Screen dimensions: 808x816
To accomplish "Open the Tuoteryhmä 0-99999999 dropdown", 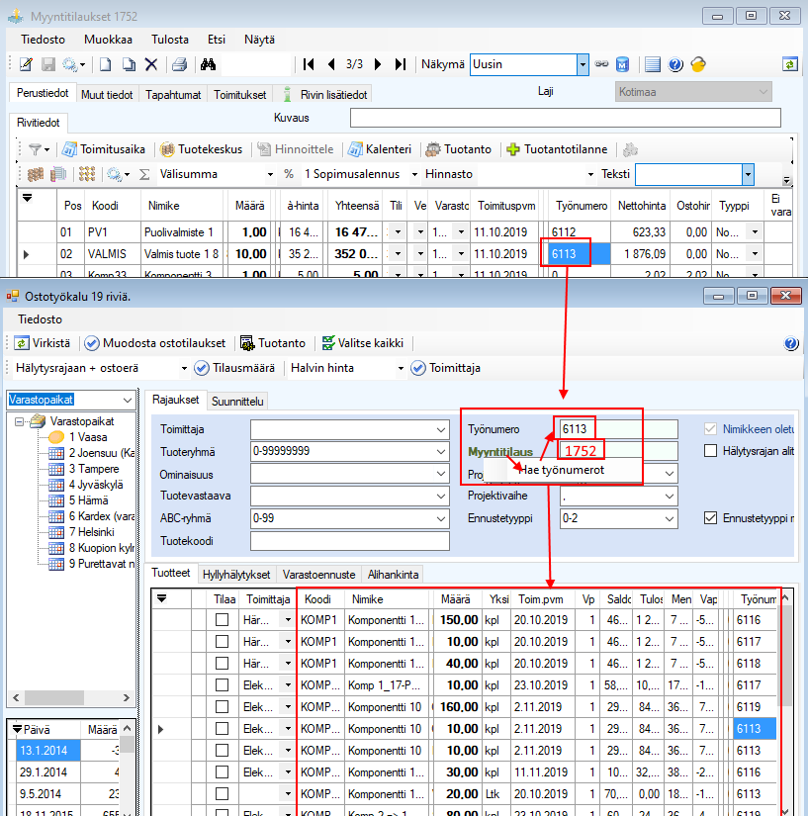I will [x=441, y=451].
